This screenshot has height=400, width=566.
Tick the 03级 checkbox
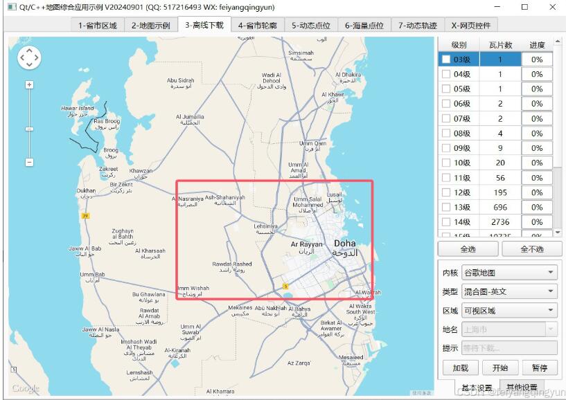pyautogui.click(x=447, y=59)
